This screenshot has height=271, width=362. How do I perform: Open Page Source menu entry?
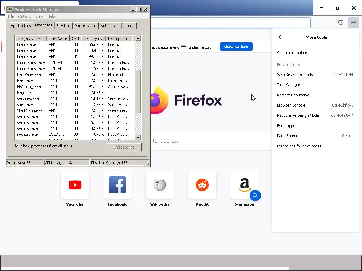315,136
